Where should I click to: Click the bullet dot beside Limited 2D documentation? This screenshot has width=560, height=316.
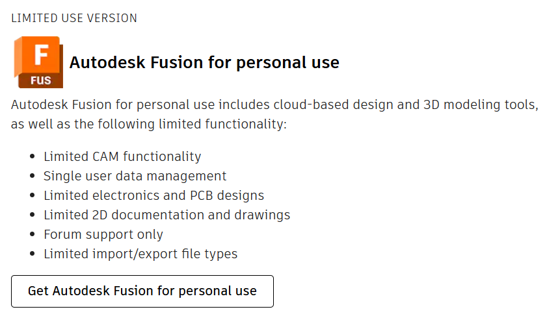click(x=33, y=215)
